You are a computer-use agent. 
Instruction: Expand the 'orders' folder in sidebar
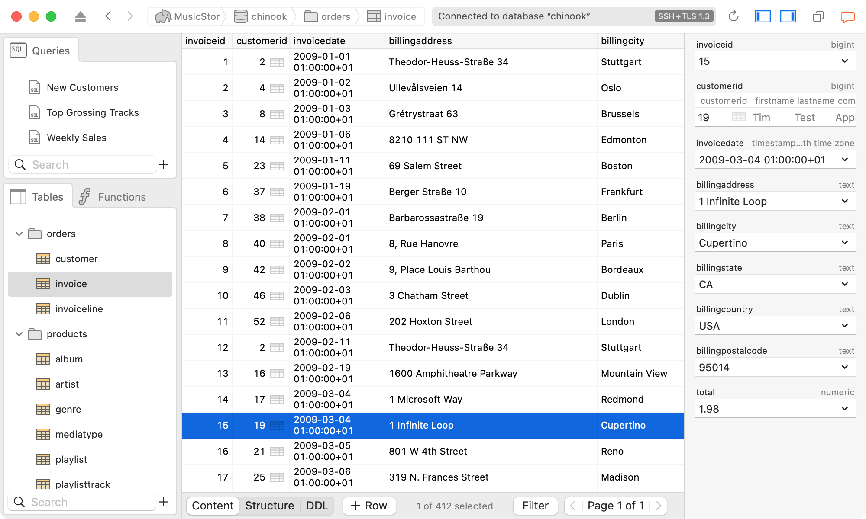coord(19,234)
